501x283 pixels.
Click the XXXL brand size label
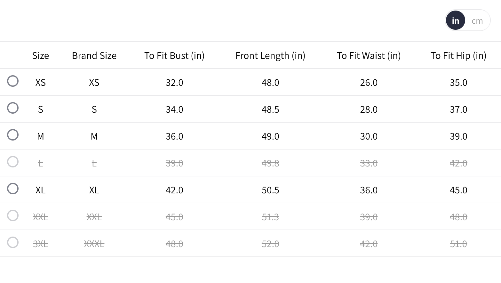coord(94,244)
